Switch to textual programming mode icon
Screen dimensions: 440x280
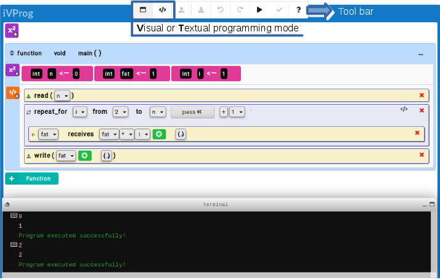coord(162,10)
